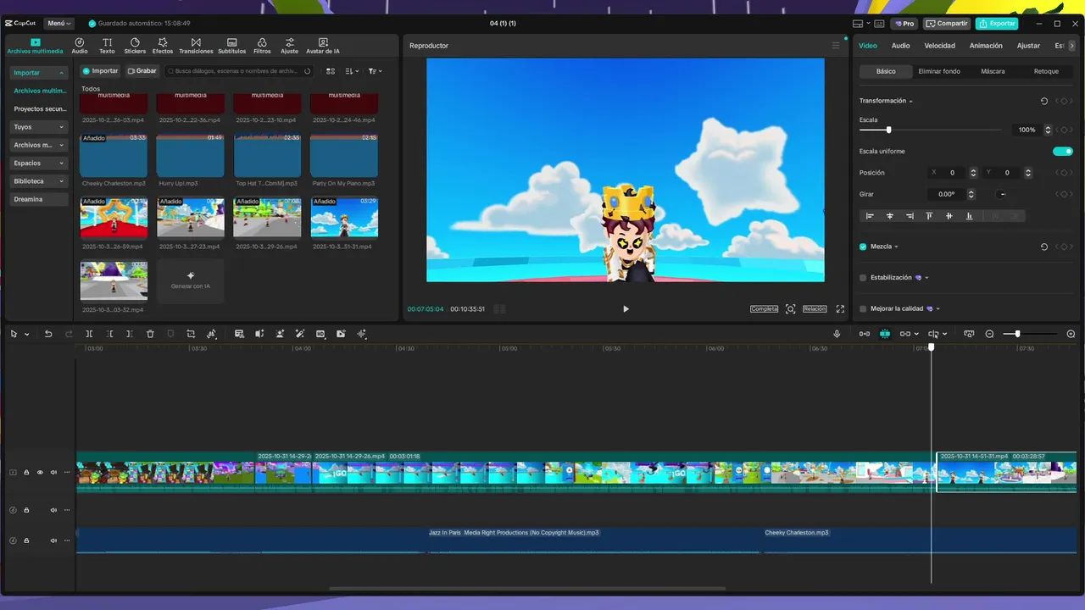Lock the video track
This screenshot has height=610, width=1085.
(x=26, y=473)
